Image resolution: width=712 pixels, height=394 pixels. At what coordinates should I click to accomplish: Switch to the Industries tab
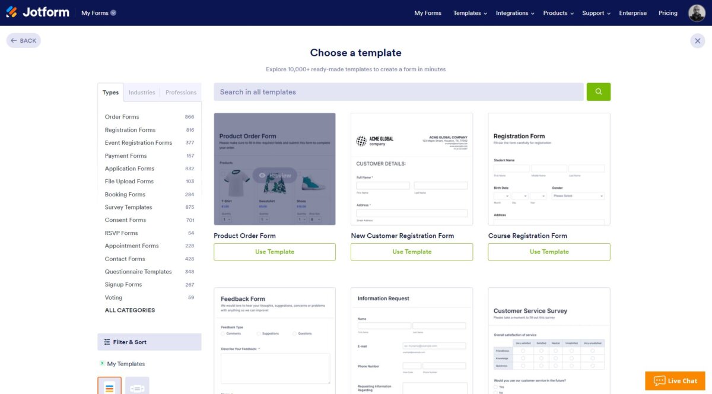141,92
